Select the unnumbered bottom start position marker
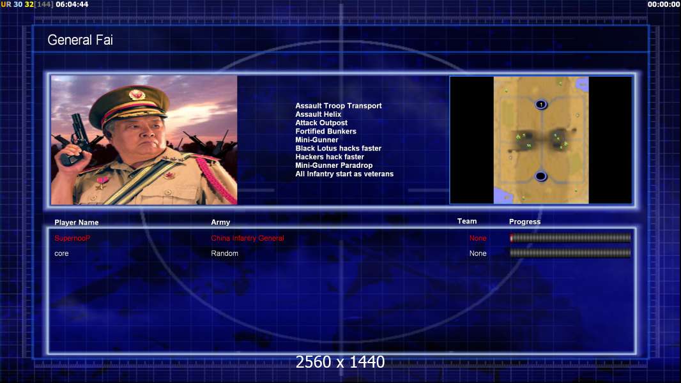This screenshot has width=681, height=383. click(x=540, y=177)
